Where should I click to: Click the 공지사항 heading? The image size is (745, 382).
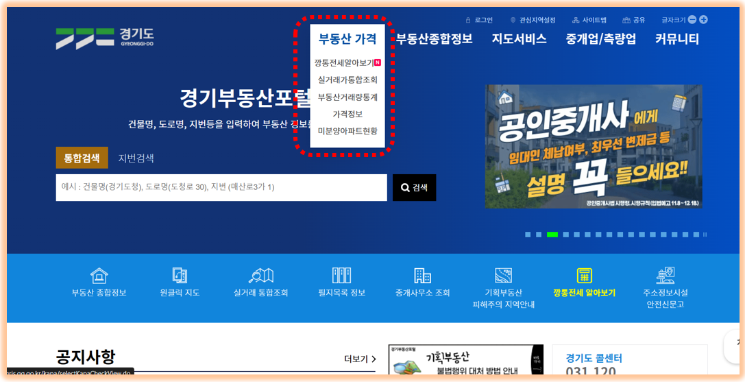(x=86, y=357)
